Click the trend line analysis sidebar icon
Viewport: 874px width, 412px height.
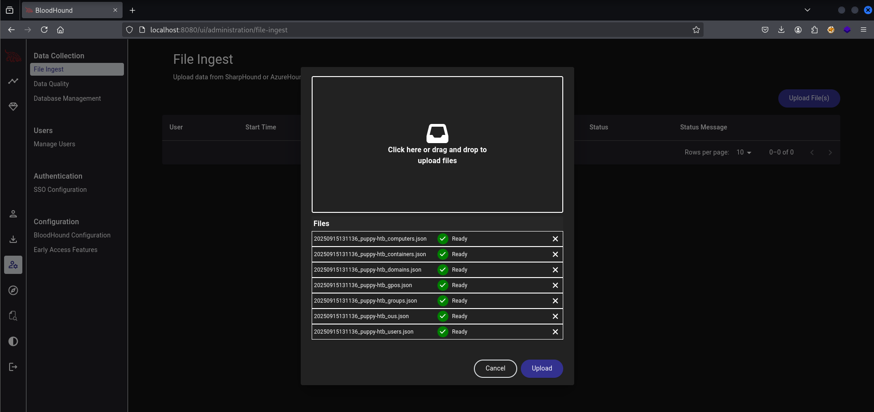point(13,81)
